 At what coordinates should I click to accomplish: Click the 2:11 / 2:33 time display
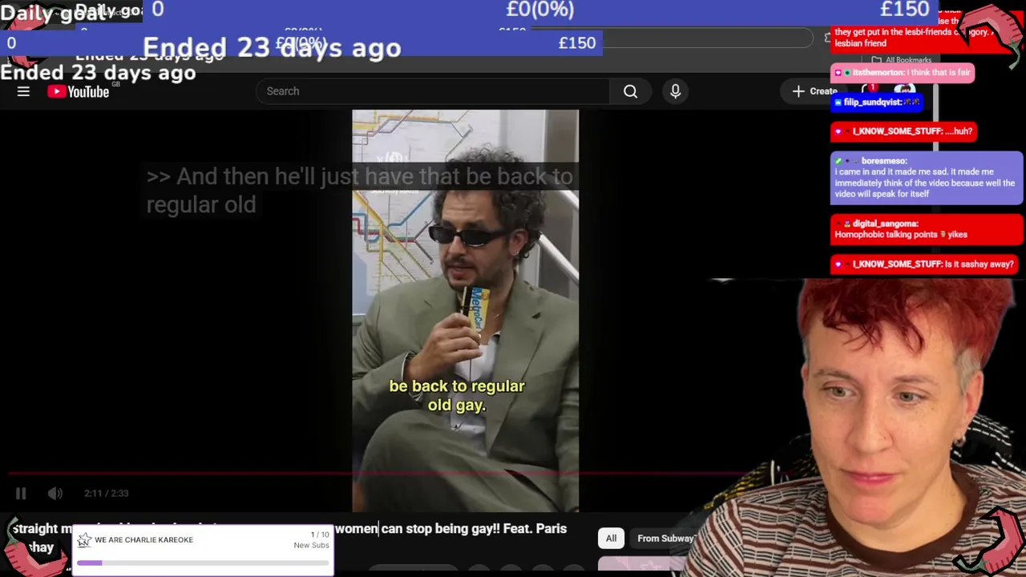pos(107,494)
